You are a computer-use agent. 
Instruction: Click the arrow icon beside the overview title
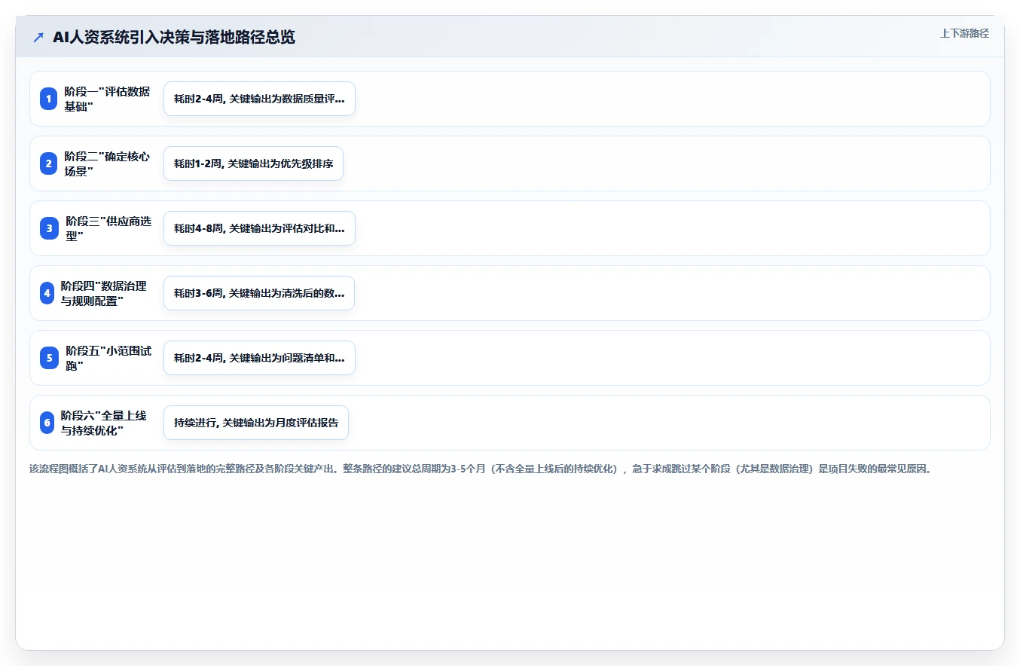[38, 37]
